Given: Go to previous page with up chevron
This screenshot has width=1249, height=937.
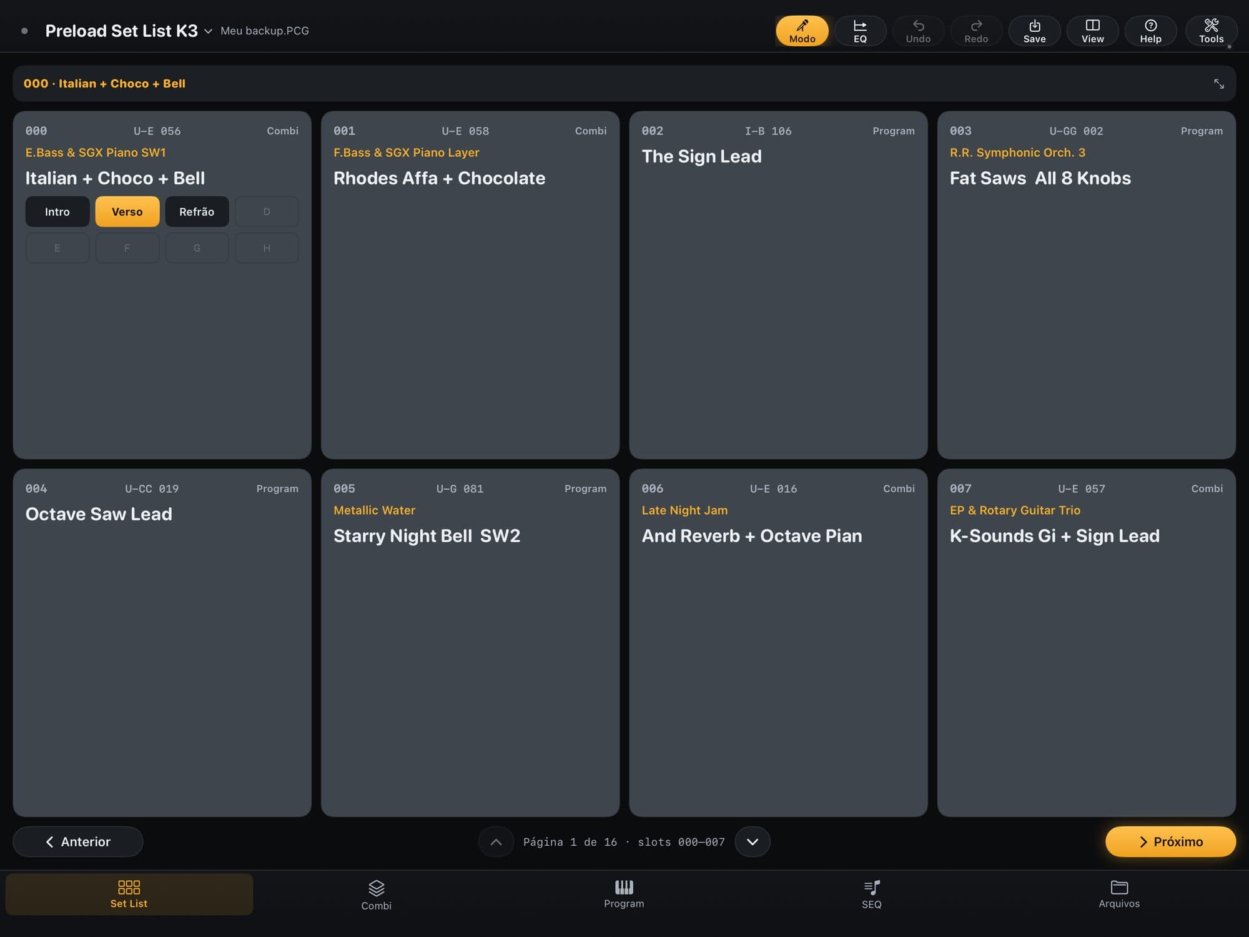Looking at the screenshot, I should pyautogui.click(x=496, y=841).
